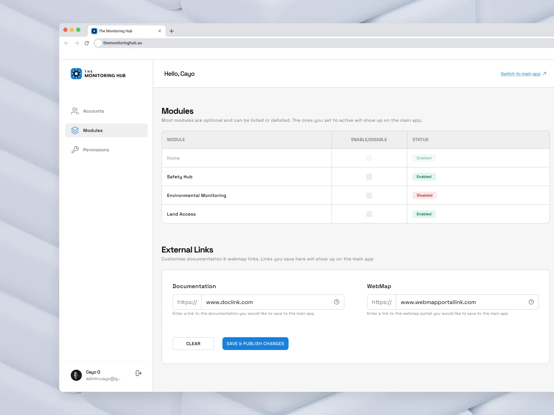Select The Monitoring Hub browser tab

(x=127, y=31)
